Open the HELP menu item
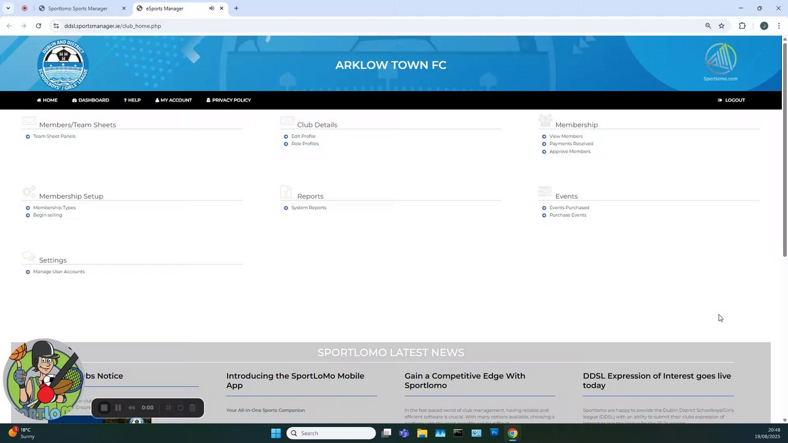 (132, 100)
